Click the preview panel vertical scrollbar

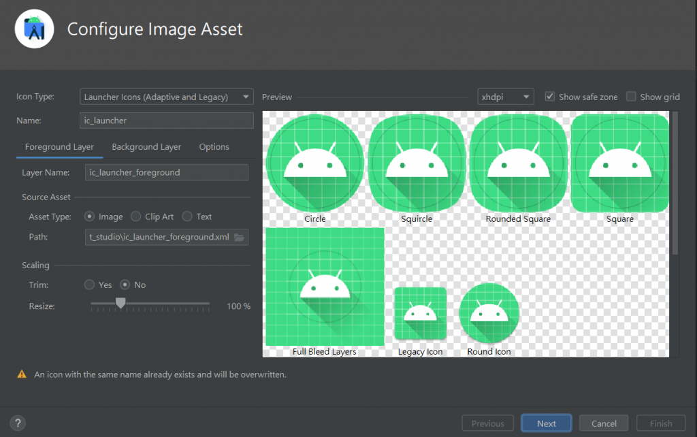tap(675, 183)
